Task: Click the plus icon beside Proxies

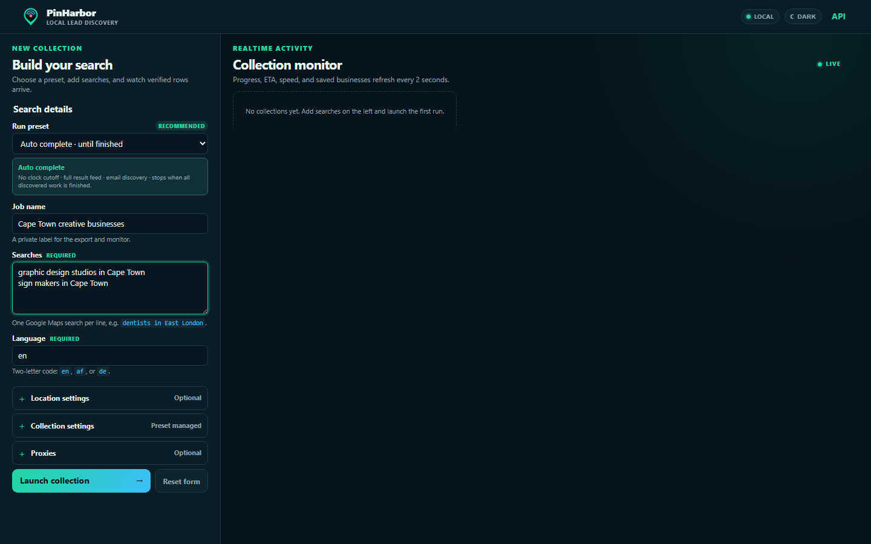Action: pyautogui.click(x=22, y=454)
